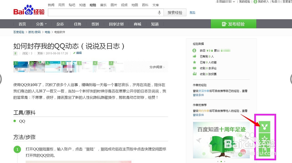Click the article title 如何封存我的QQ动态
Screen dimensions: 292x163
(69, 46)
